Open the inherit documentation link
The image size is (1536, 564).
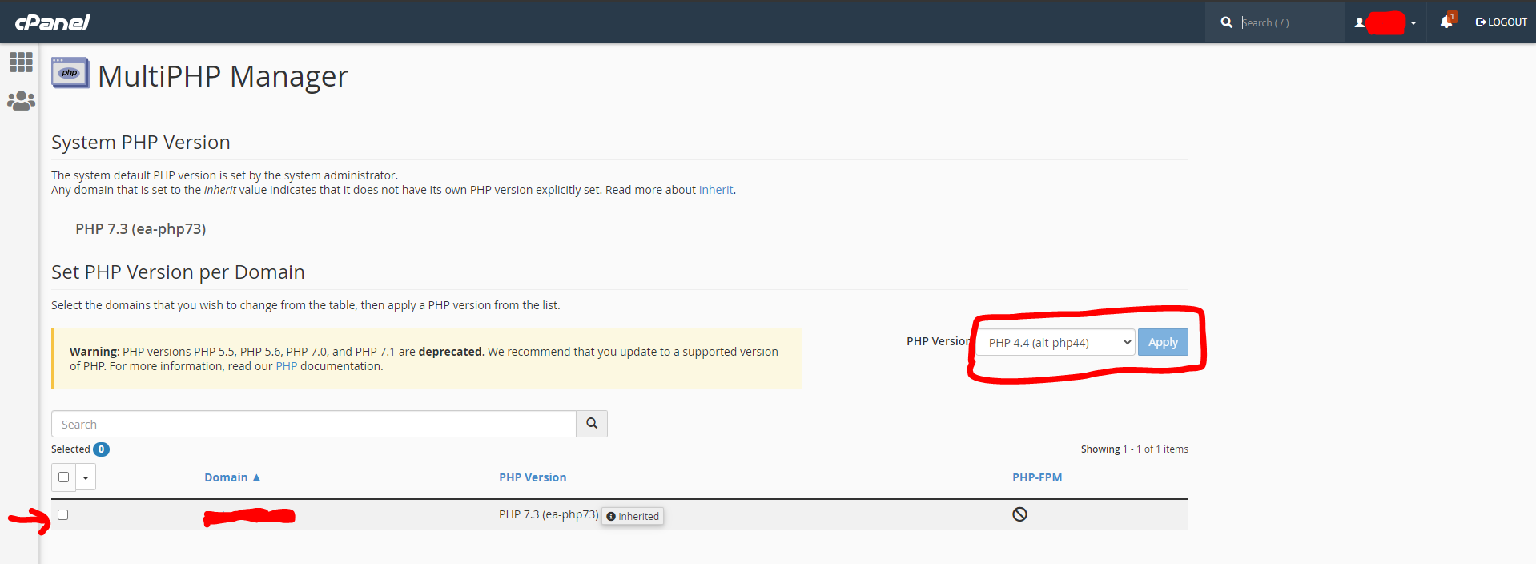716,190
